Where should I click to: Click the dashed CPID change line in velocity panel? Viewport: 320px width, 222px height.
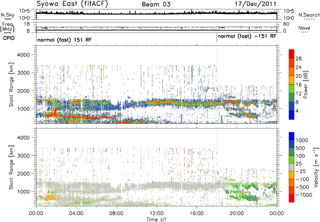click(217, 167)
